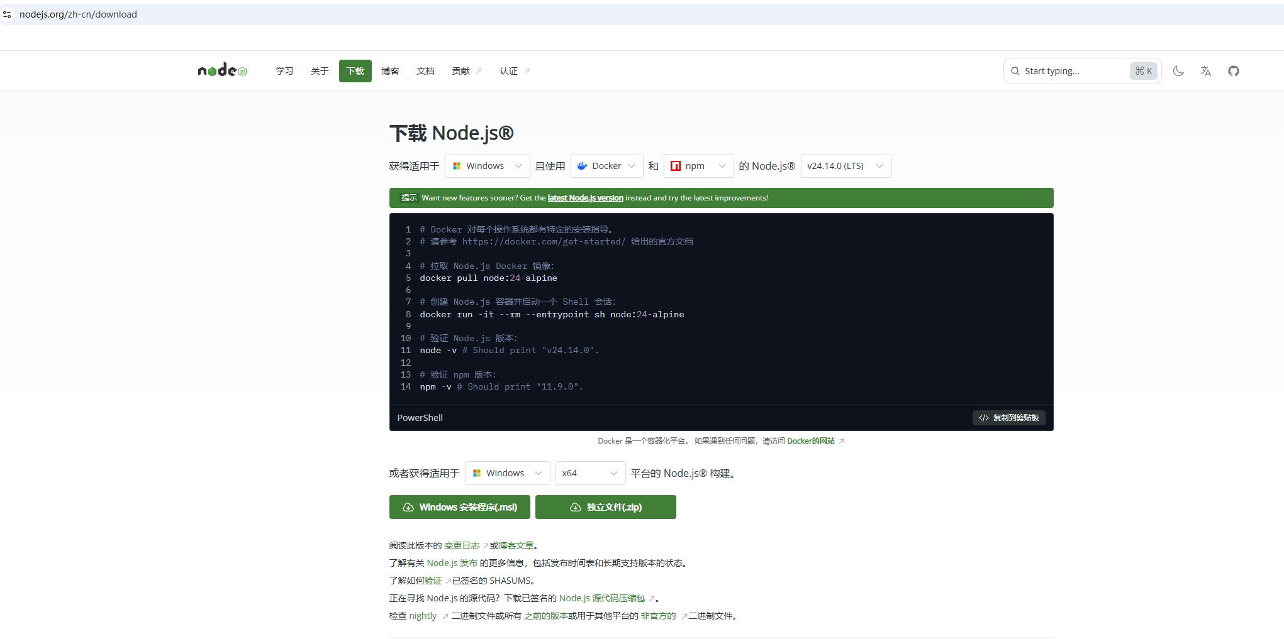The width and height of the screenshot is (1284, 639).
Task: Open the Node.js 发布 link
Action: pyautogui.click(x=452, y=563)
